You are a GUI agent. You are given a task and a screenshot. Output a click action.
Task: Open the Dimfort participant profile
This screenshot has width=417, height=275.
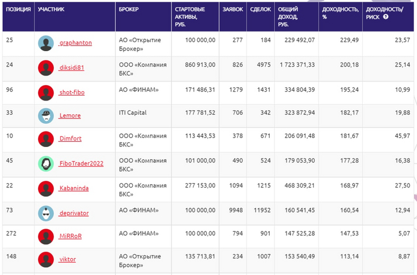(x=71, y=140)
